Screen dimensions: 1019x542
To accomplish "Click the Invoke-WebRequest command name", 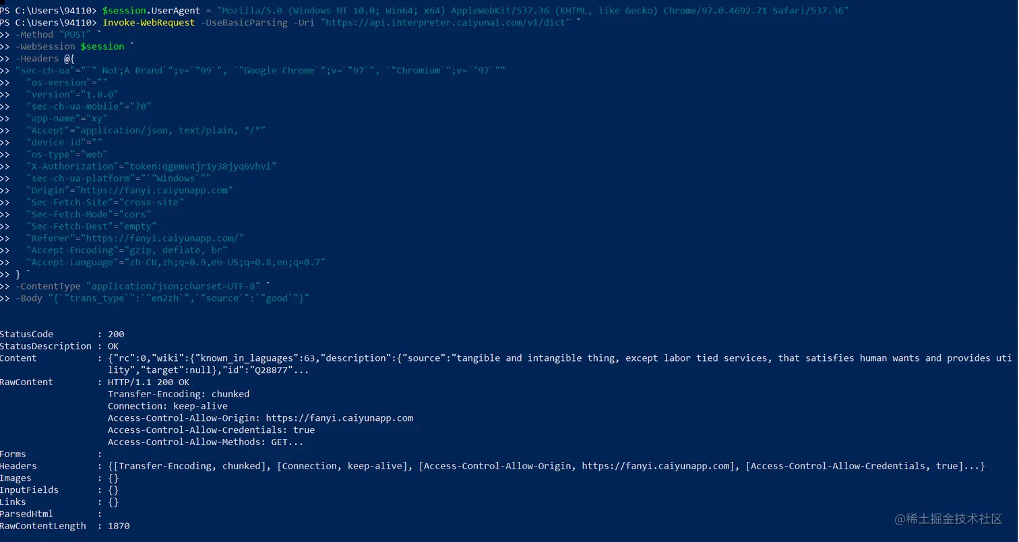I will (x=148, y=22).
